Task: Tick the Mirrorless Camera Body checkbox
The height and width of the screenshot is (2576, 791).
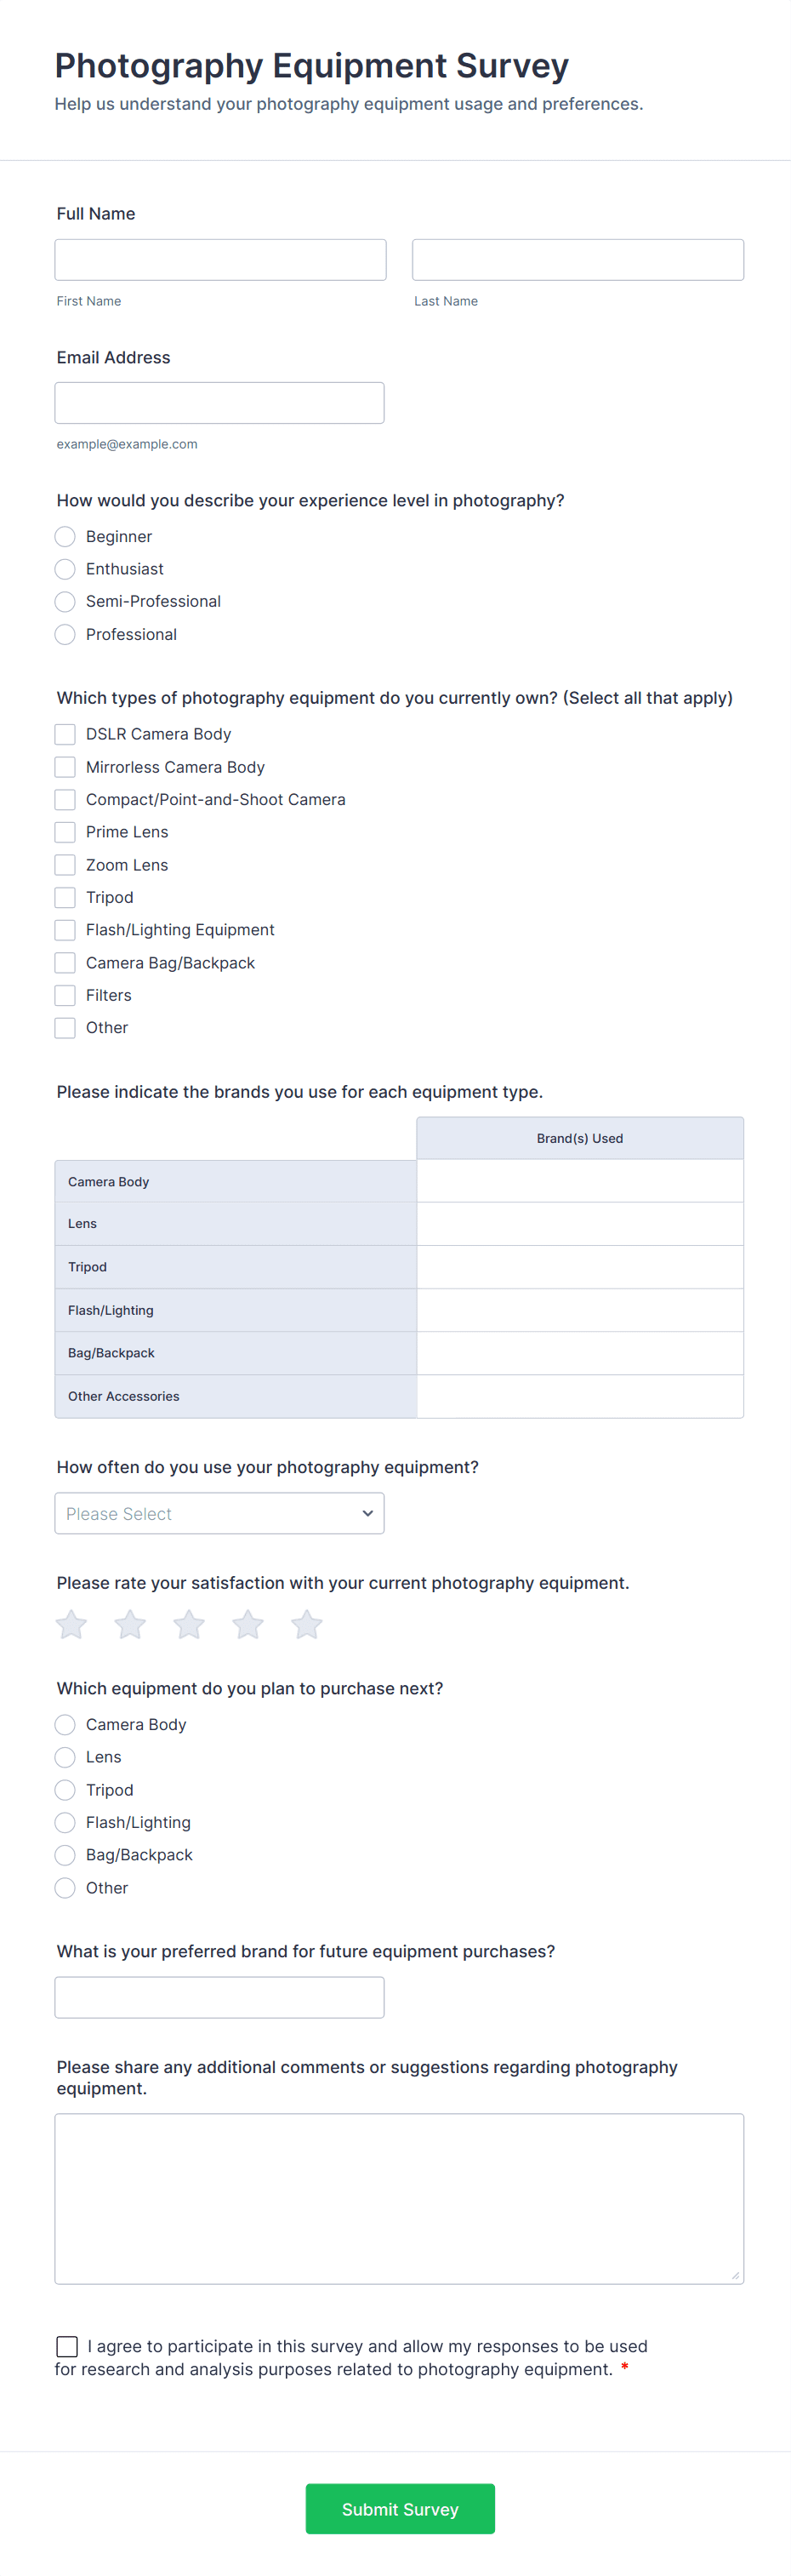Action: [65, 767]
